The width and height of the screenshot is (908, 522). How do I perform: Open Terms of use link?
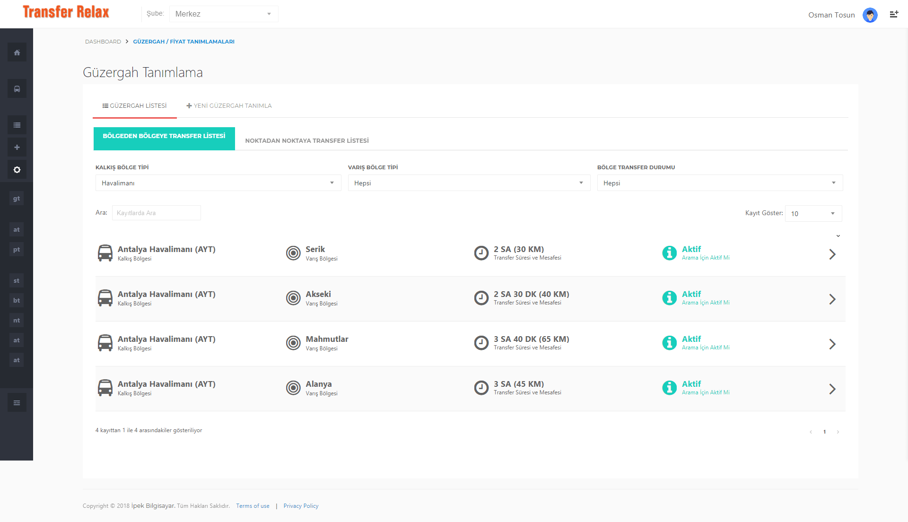[253, 506]
